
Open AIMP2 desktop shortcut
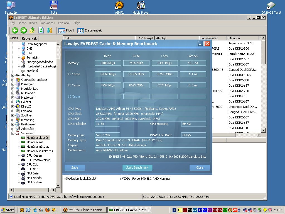point(119,7)
